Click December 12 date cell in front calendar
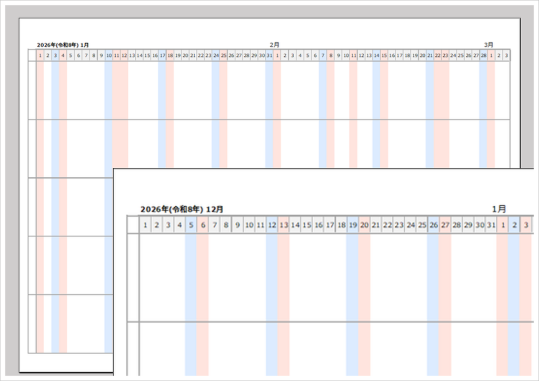Viewport: 539px width, 381px height. point(272,225)
